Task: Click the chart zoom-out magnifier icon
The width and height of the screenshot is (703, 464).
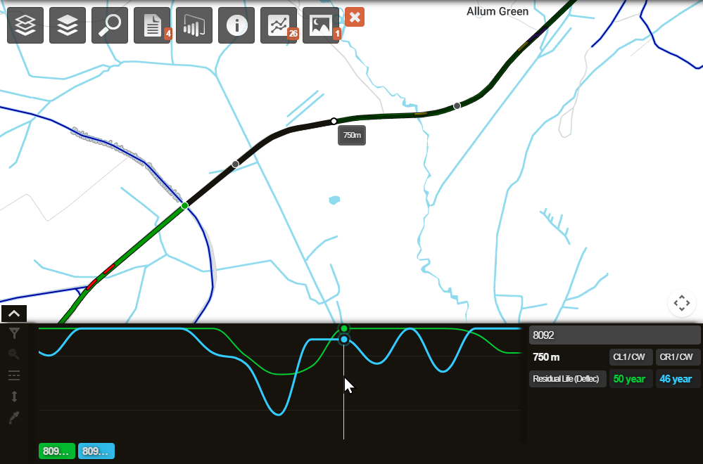Action: (x=14, y=354)
